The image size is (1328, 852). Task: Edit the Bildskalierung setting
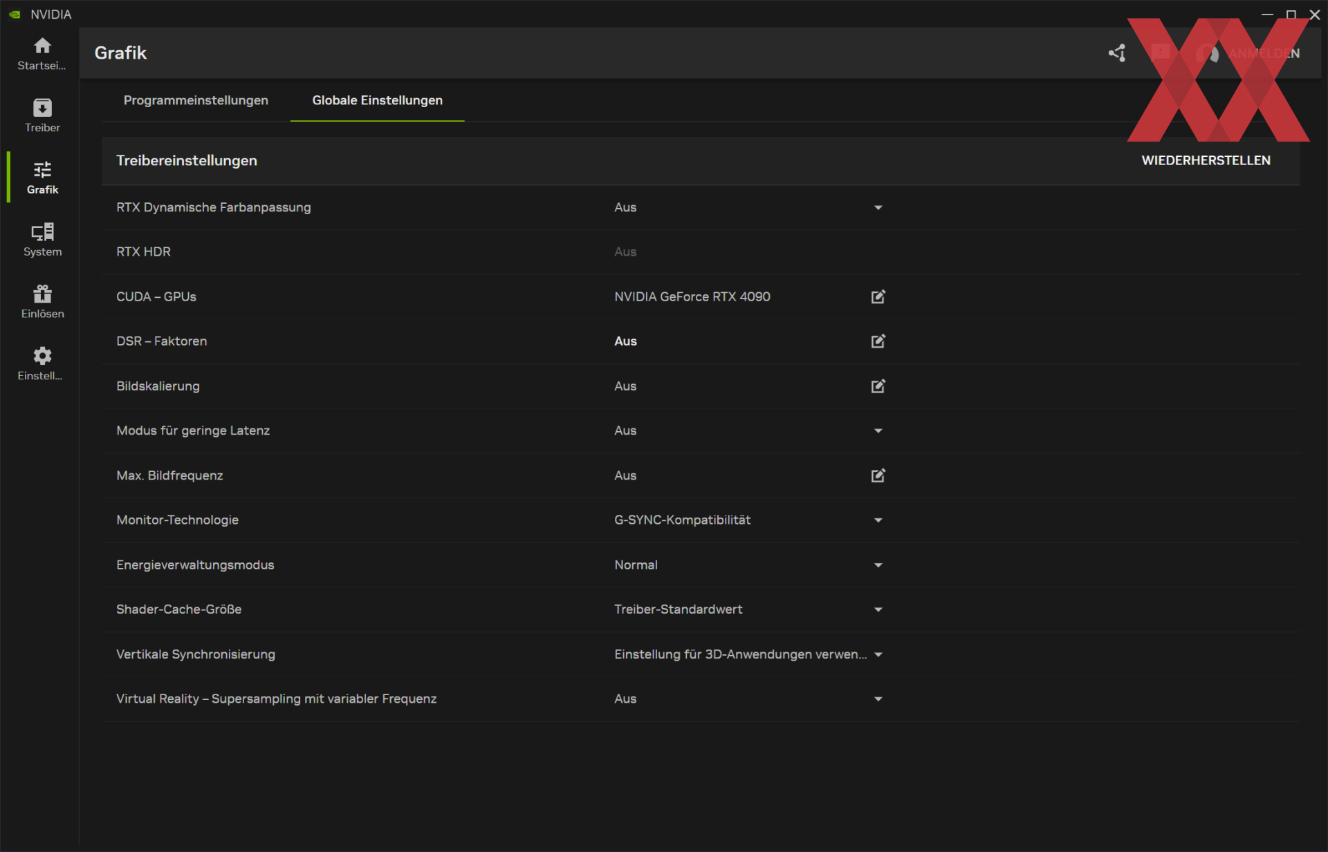pyautogui.click(x=878, y=386)
